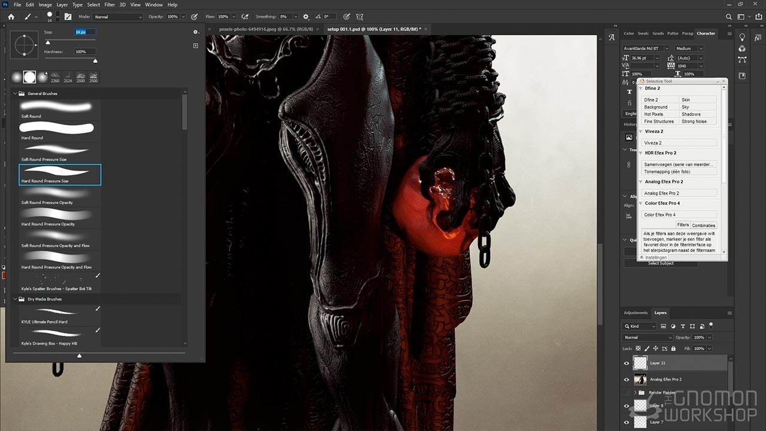Image resolution: width=766 pixels, height=431 pixels.
Task: Open the Filter menu
Action: [x=110, y=5]
